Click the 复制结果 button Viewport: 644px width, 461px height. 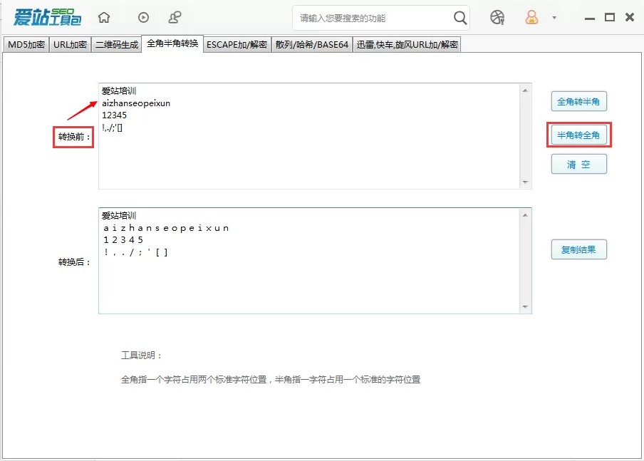(578, 249)
